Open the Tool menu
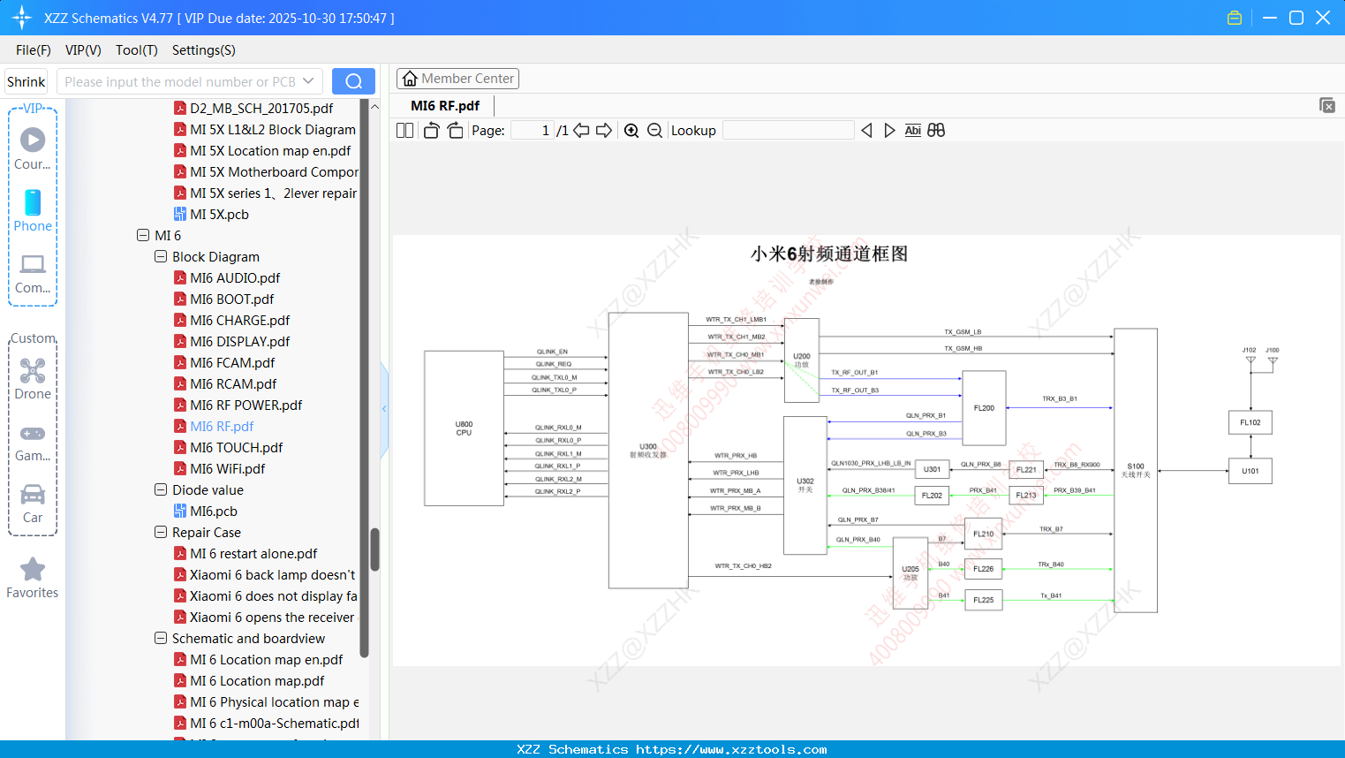This screenshot has height=758, width=1345. pyautogui.click(x=137, y=50)
